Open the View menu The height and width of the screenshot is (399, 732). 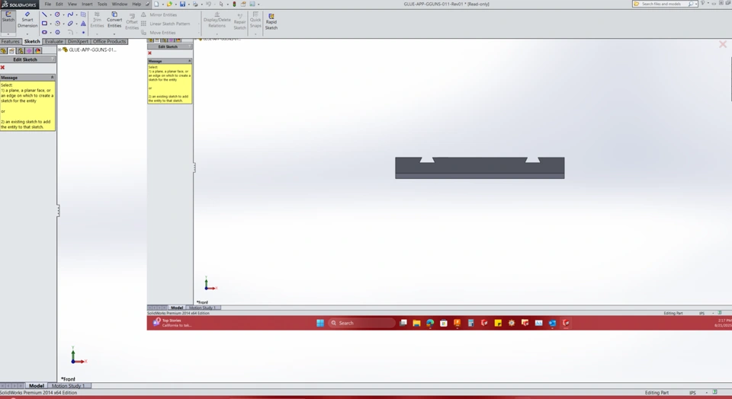(x=72, y=4)
